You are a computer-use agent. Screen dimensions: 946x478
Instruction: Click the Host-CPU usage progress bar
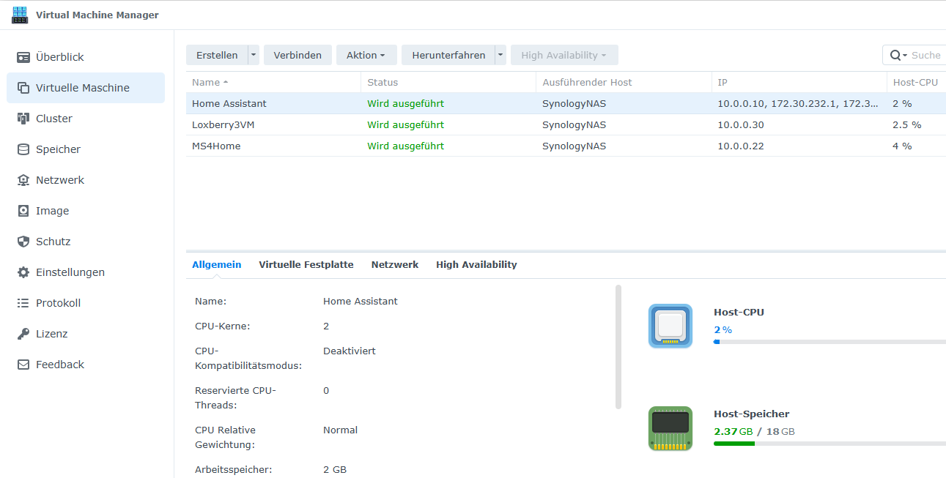(x=828, y=342)
